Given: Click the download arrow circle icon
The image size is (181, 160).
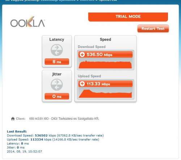Looking at the screenshot, I should tap(82, 54).
